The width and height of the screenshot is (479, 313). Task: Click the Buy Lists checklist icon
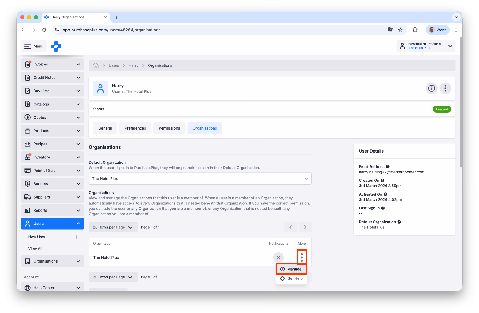pyautogui.click(x=28, y=91)
